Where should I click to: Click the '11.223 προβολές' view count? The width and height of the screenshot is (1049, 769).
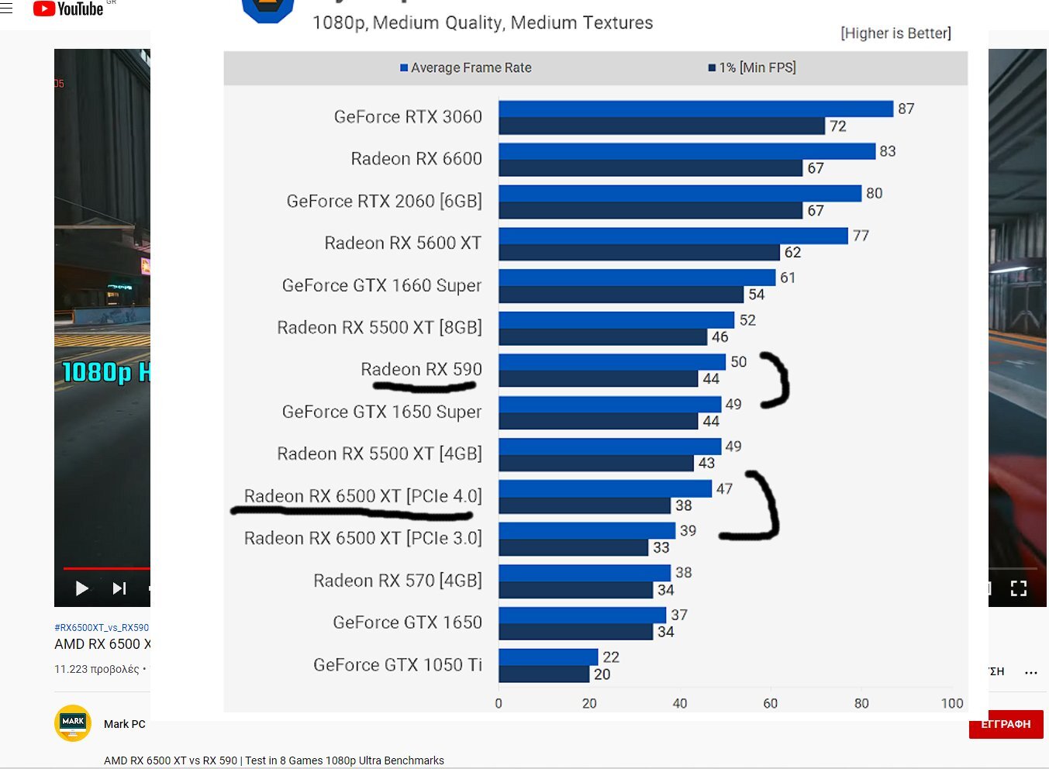pos(97,669)
